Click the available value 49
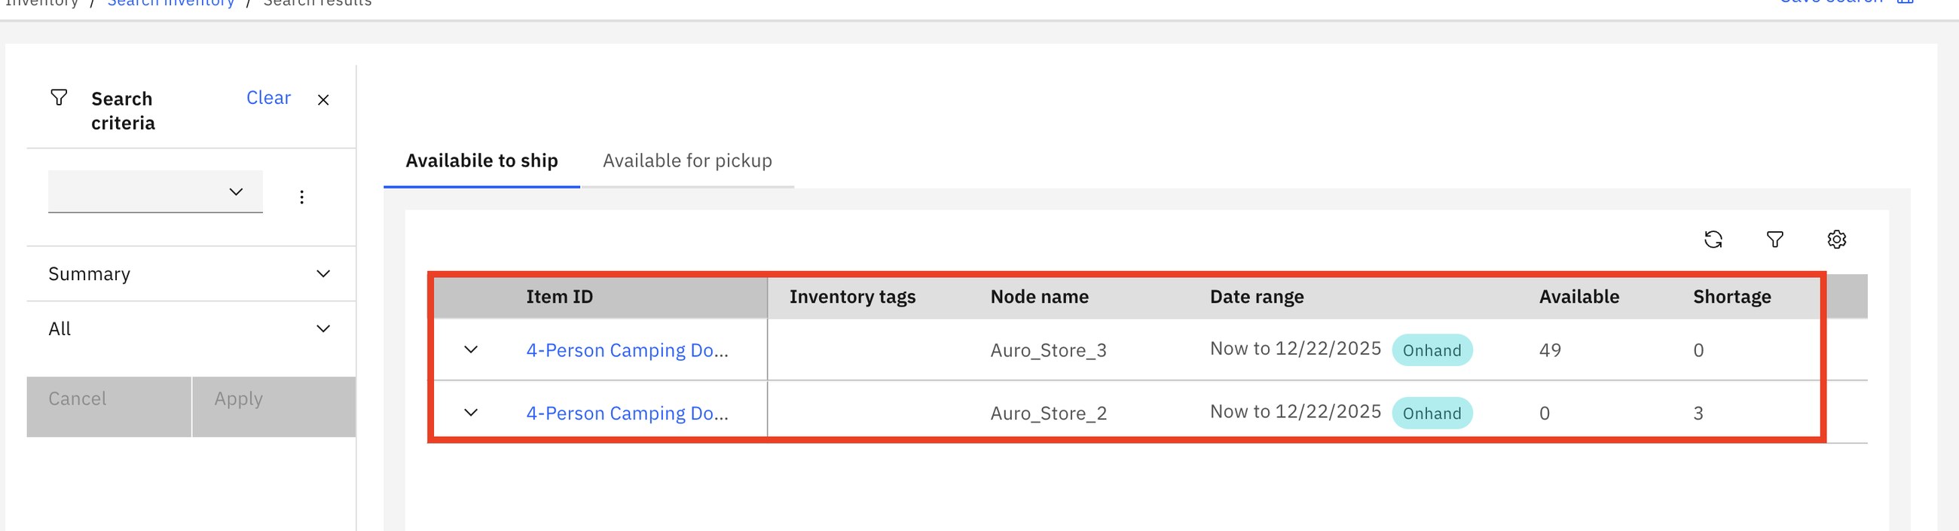The image size is (1959, 531). point(1550,351)
